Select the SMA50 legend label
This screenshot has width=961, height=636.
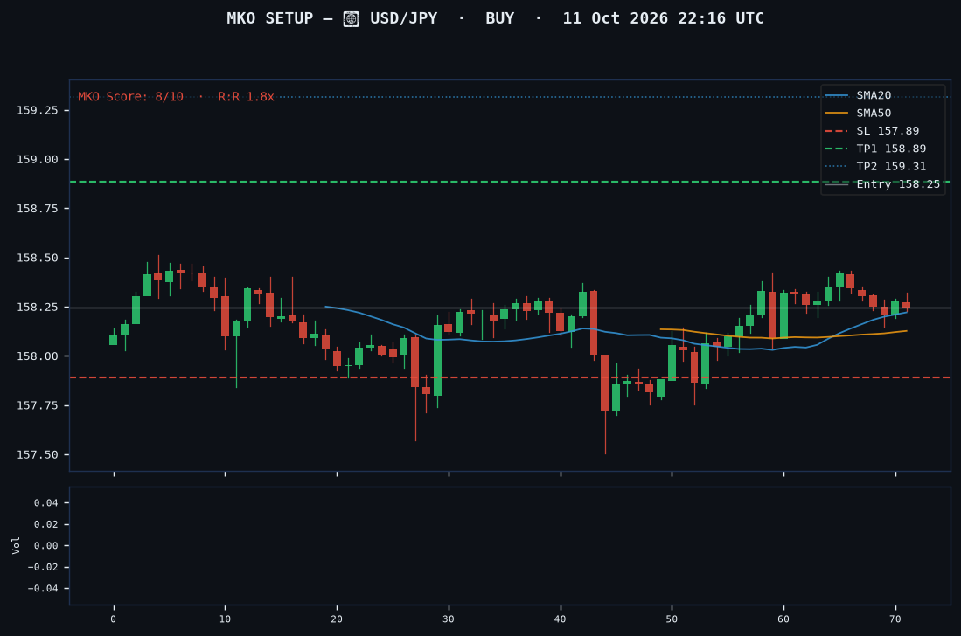pyautogui.click(x=874, y=114)
